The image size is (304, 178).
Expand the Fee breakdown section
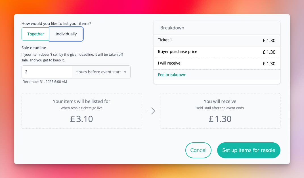click(172, 74)
